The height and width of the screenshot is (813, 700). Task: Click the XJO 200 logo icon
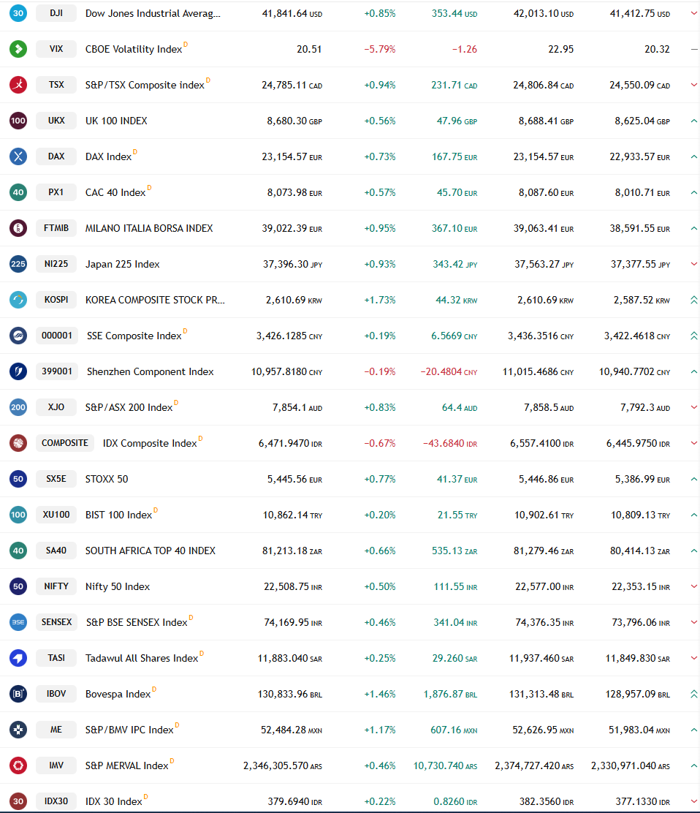click(18, 407)
